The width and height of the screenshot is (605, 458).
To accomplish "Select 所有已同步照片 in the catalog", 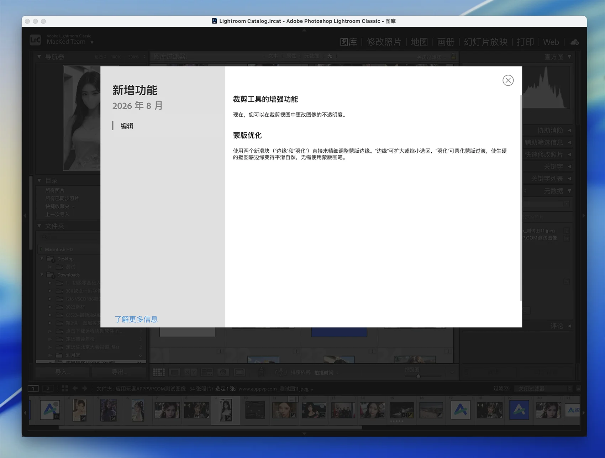I will (x=62, y=199).
